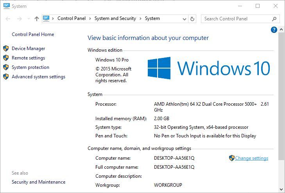Click the Change settings link
Image resolution: width=285 pixels, height=193 pixels.
point(251,158)
